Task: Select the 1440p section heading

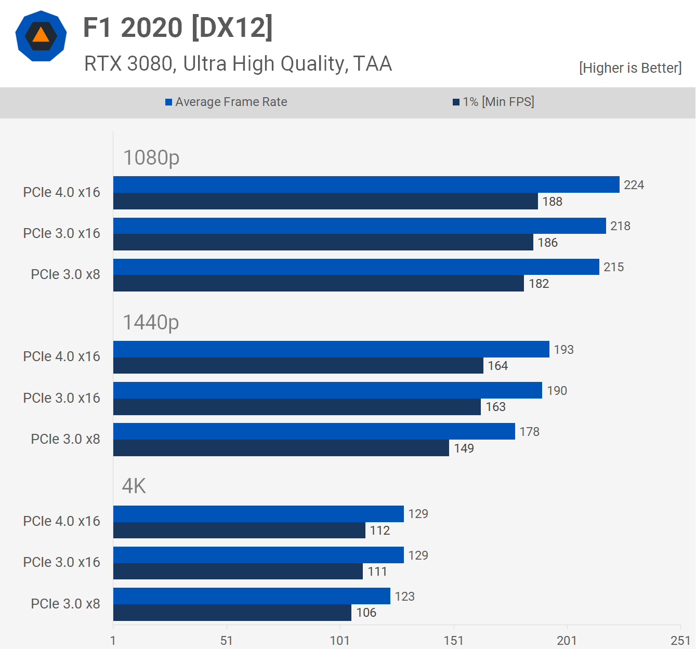Action: pyautogui.click(x=151, y=322)
